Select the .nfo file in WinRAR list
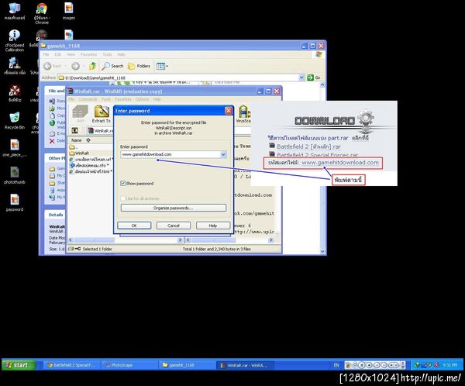This screenshot has width=465, height=386. click(91, 165)
